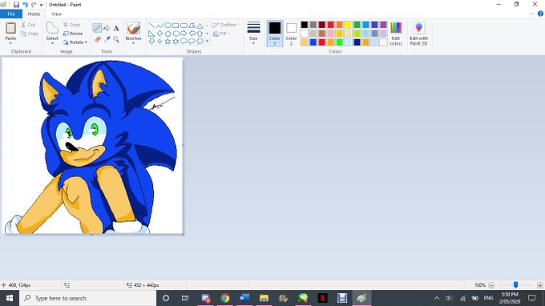
Task: Open the Brushes dropdown arrow
Action: point(134,43)
